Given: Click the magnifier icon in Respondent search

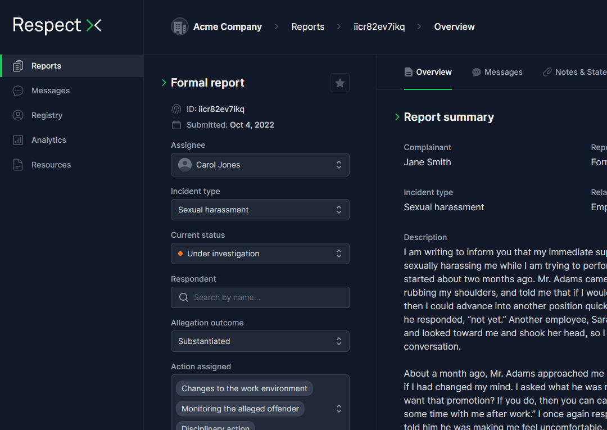Looking at the screenshot, I should [183, 297].
